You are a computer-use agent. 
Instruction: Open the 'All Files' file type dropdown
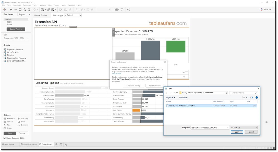point(244,127)
